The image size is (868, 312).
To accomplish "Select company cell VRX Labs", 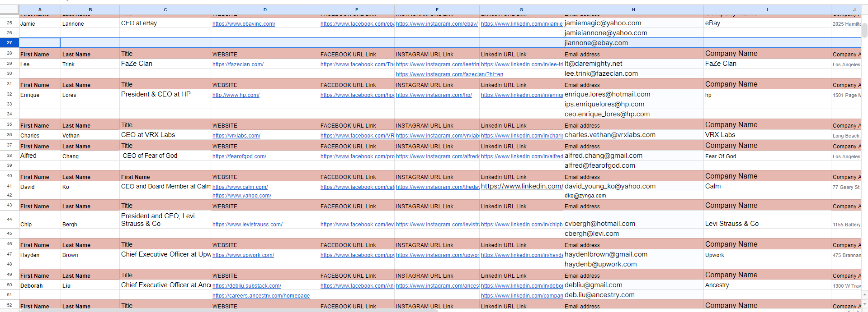I will 767,135.
